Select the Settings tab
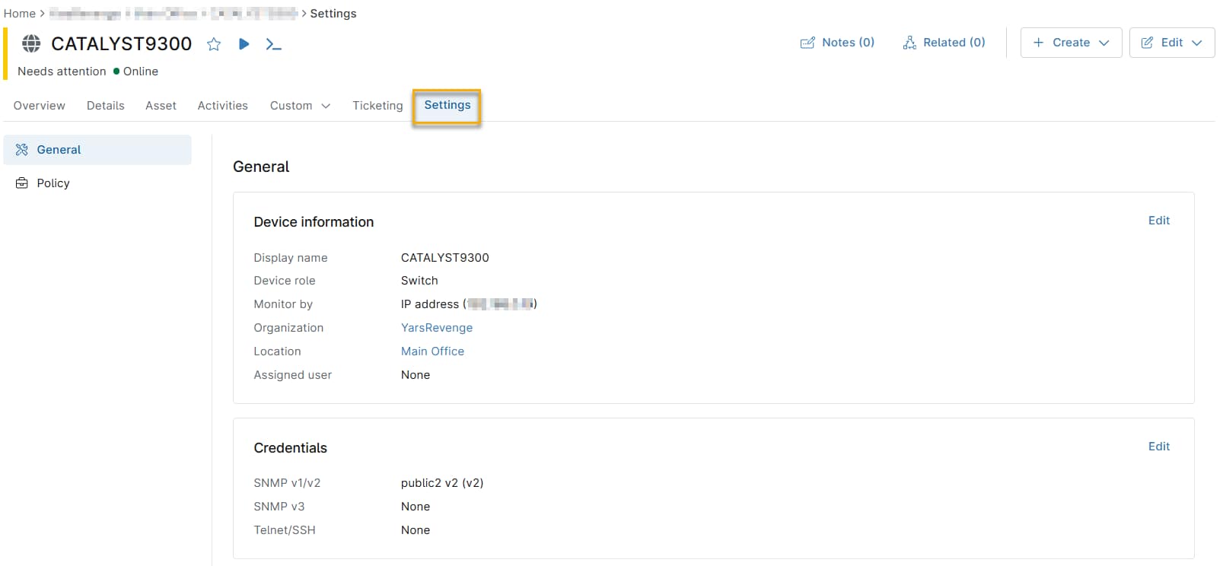This screenshot has width=1223, height=566. (x=447, y=105)
